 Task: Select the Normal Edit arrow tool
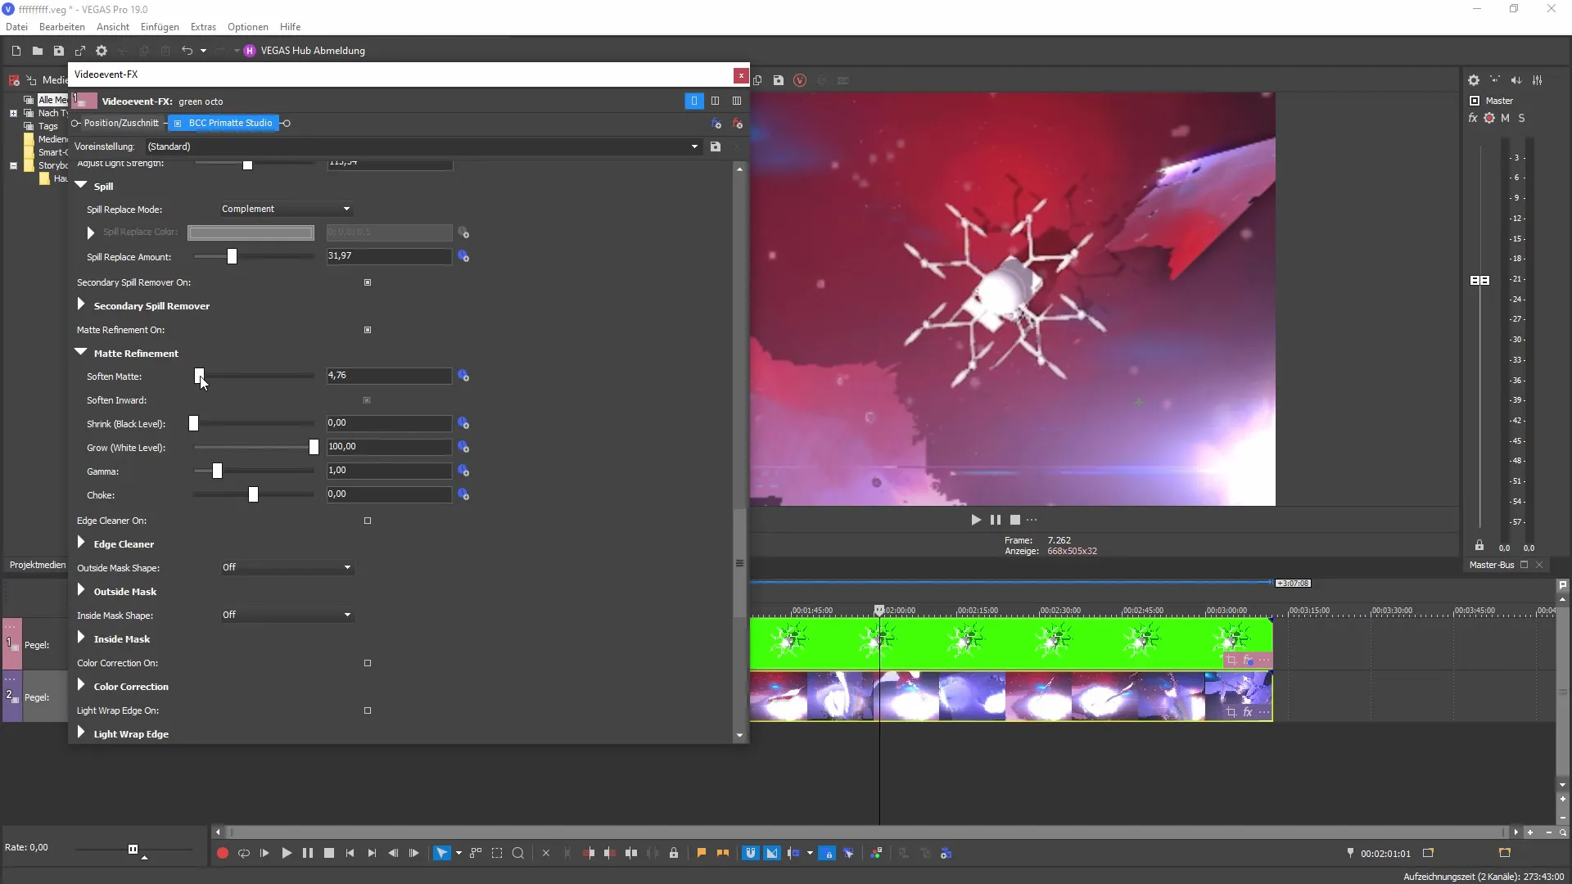[442, 853]
